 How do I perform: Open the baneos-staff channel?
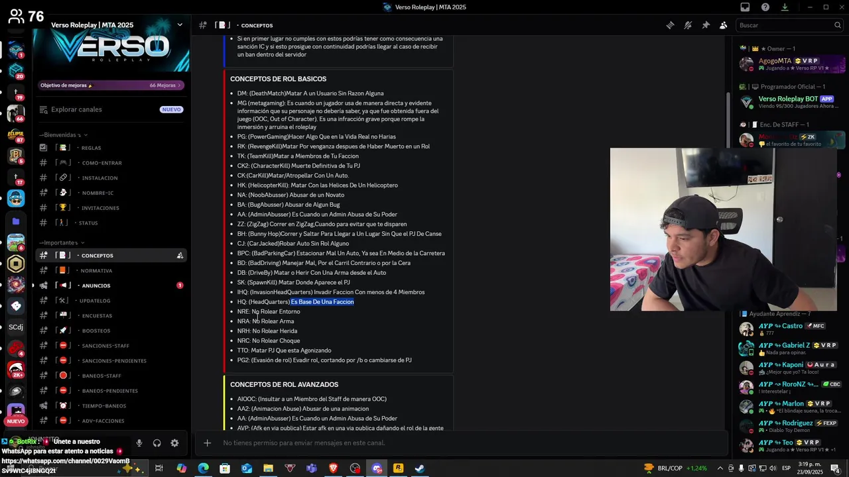pyautogui.click(x=111, y=376)
